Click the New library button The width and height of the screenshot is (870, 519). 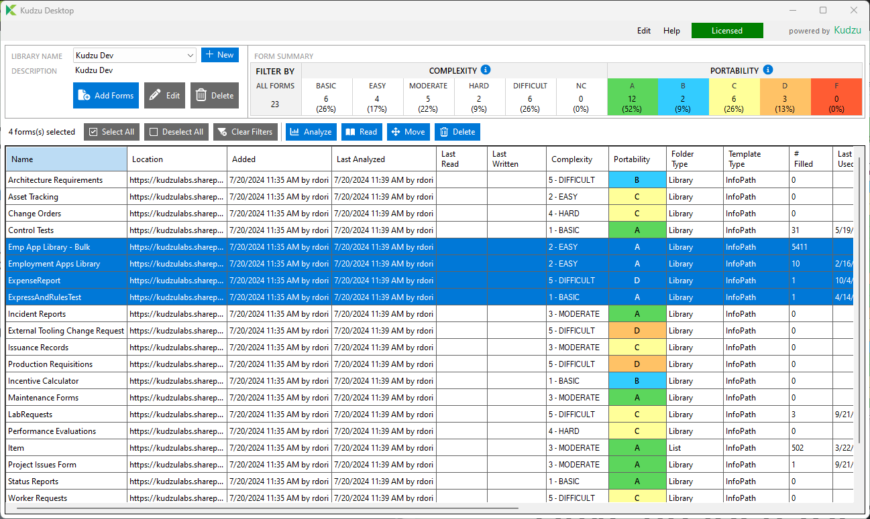(219, 55)
